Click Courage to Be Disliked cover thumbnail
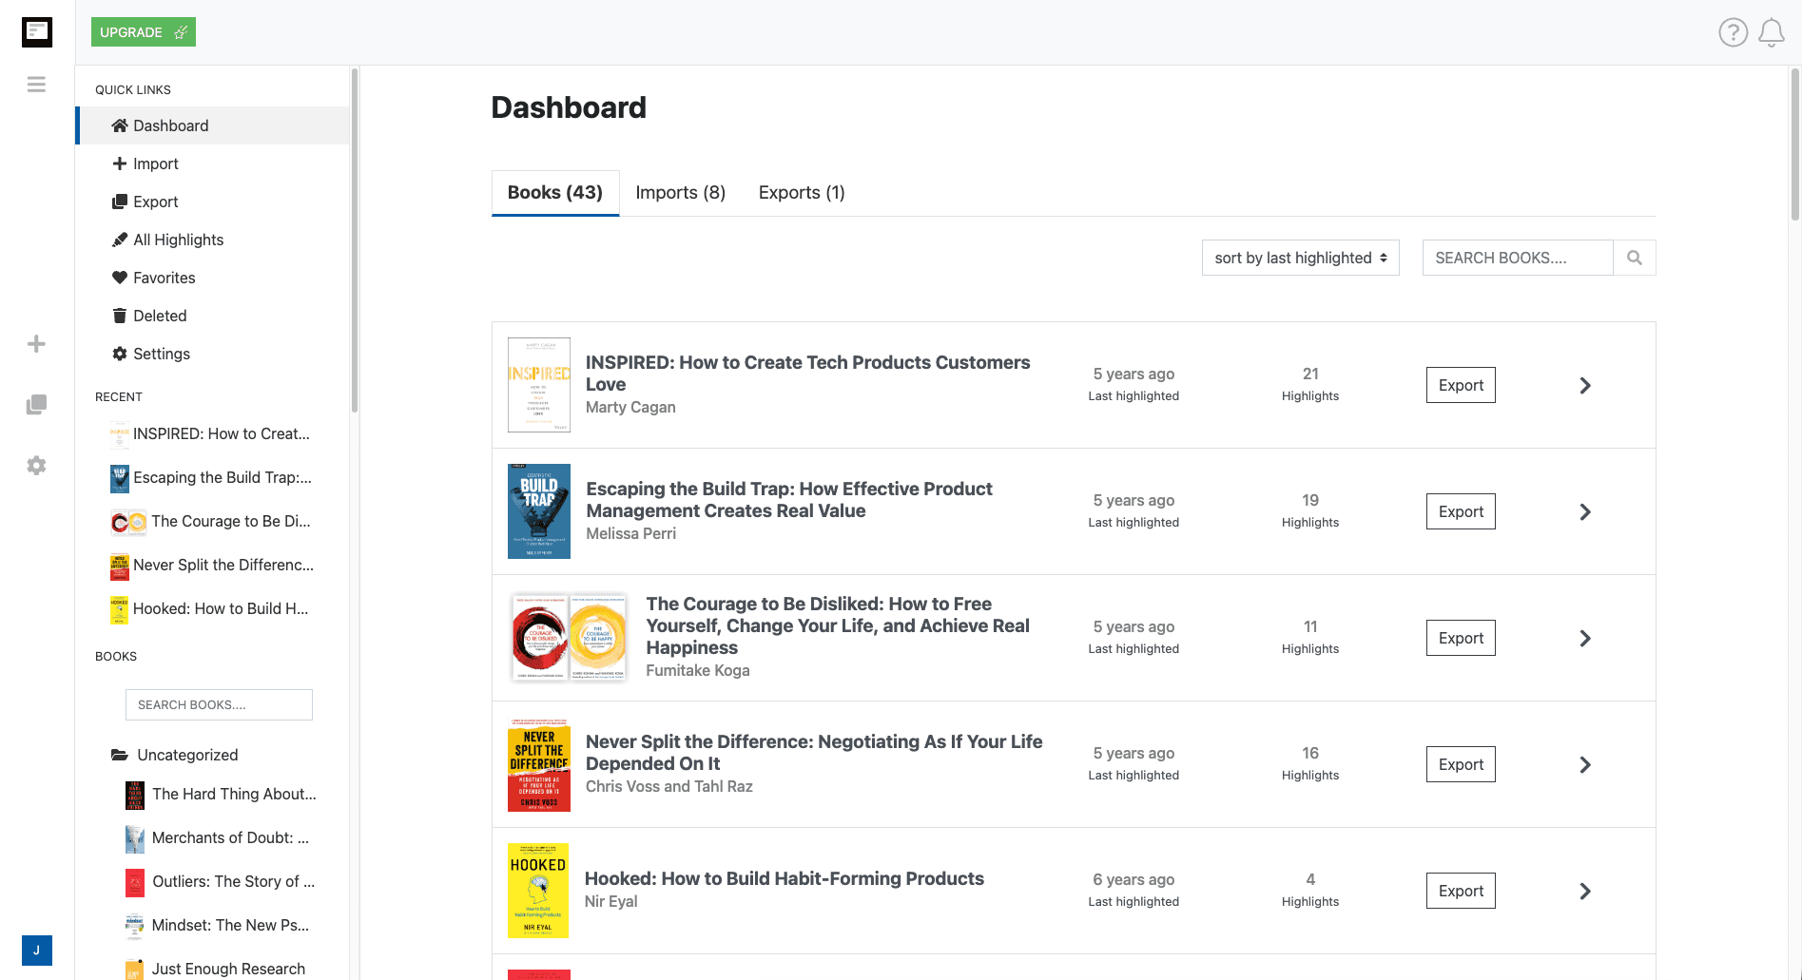Screen dimensions: 1802x980 pyautogui.click(x=569, y=638)
